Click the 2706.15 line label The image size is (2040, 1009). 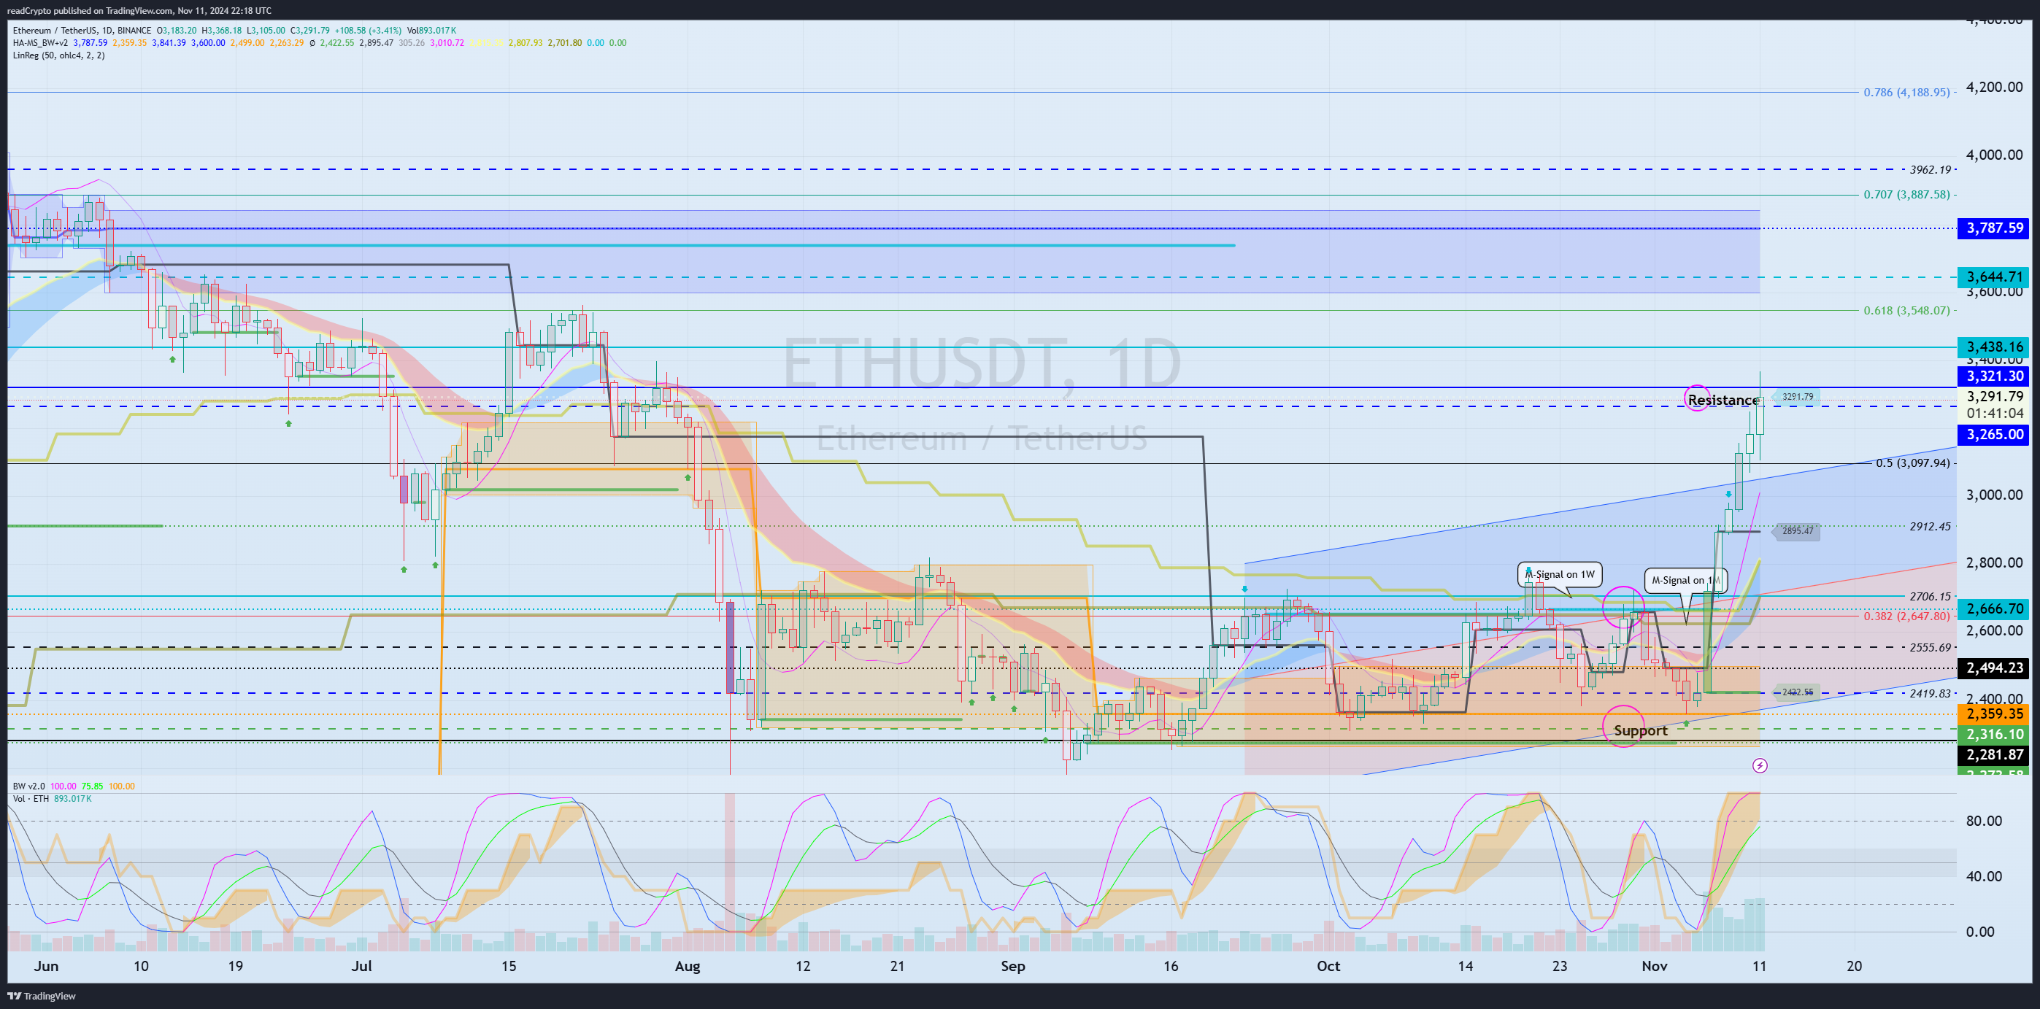tap(1930, 597)
